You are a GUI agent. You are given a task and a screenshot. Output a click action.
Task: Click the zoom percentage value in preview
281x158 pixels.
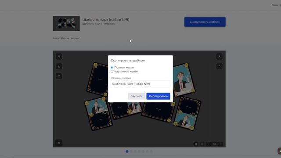tap(214, 144)
